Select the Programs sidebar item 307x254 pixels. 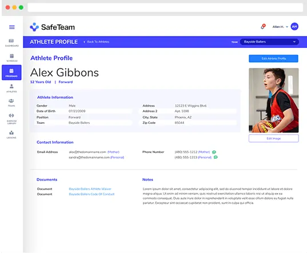click(x=11, y=72)
